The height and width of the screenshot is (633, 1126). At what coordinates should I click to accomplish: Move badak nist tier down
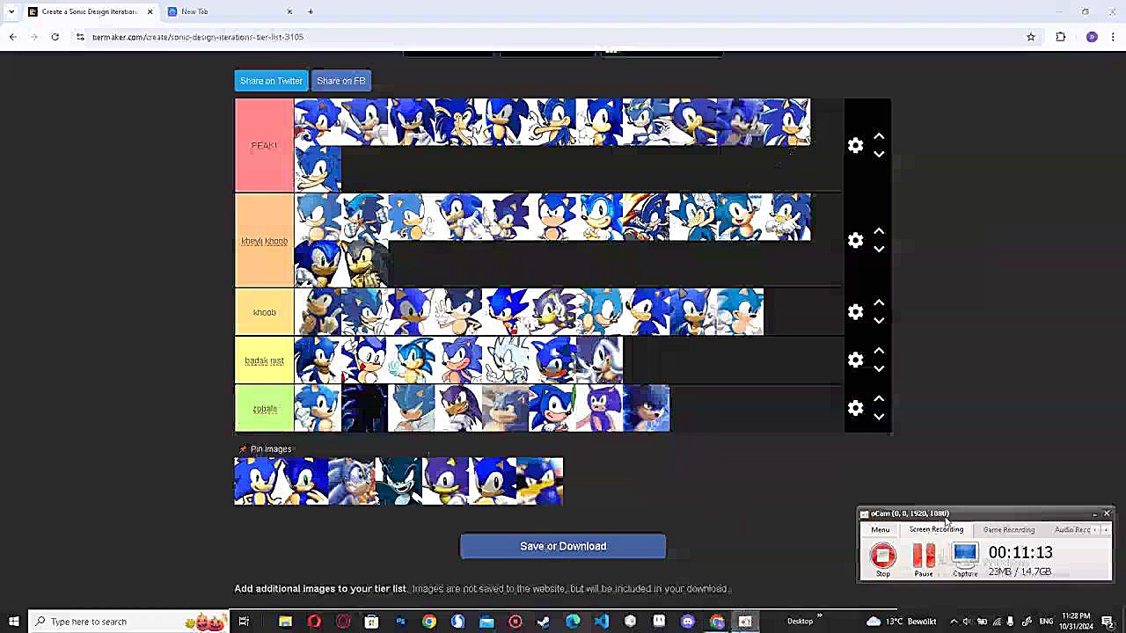(x=879, y=368)
